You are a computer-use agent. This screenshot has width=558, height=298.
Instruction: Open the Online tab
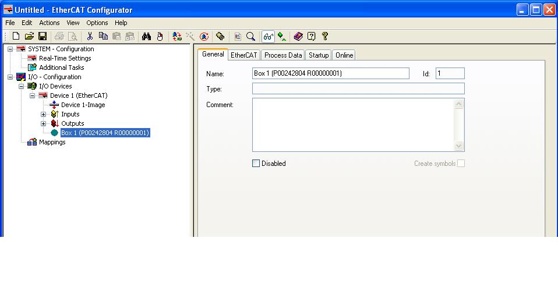pyautogui.click(x=344, y=55)
